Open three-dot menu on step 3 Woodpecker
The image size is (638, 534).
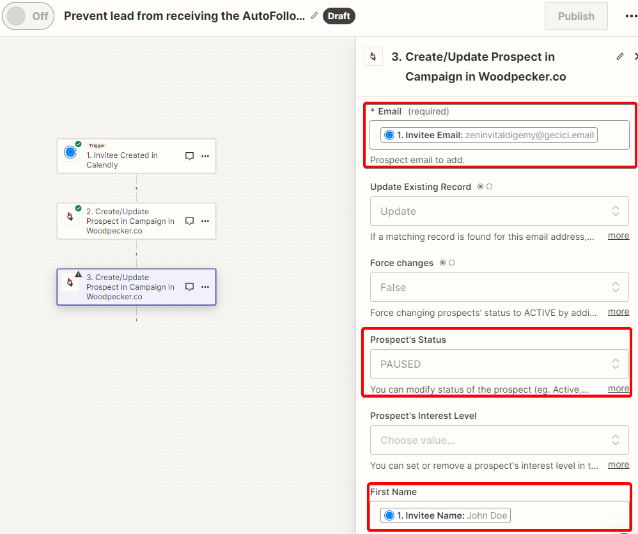pyautogui.click(x=205, y=287)
